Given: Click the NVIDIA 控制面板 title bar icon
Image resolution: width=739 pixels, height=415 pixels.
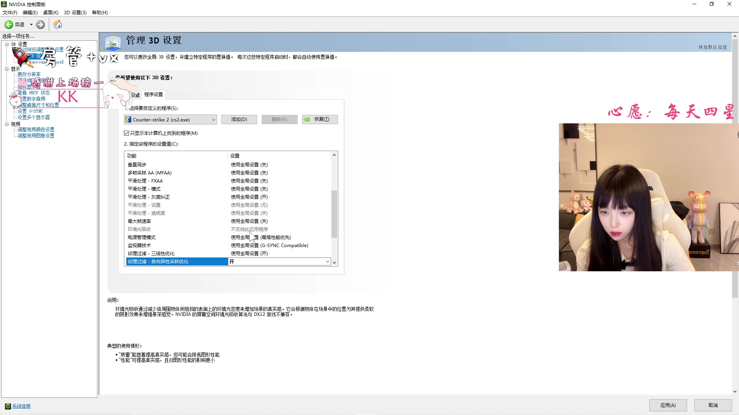Looking at the screenshot, I should [x=4, y=4].
